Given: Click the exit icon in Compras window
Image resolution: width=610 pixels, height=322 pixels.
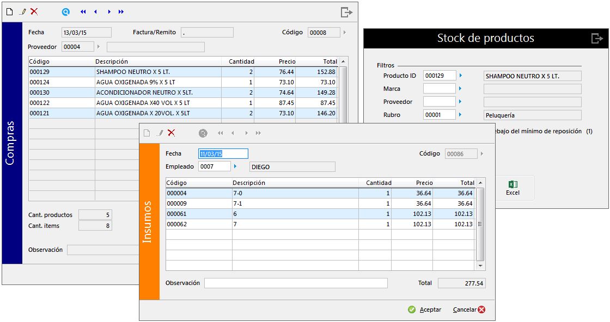Looking at the screenshot, I should pos(346,12).
